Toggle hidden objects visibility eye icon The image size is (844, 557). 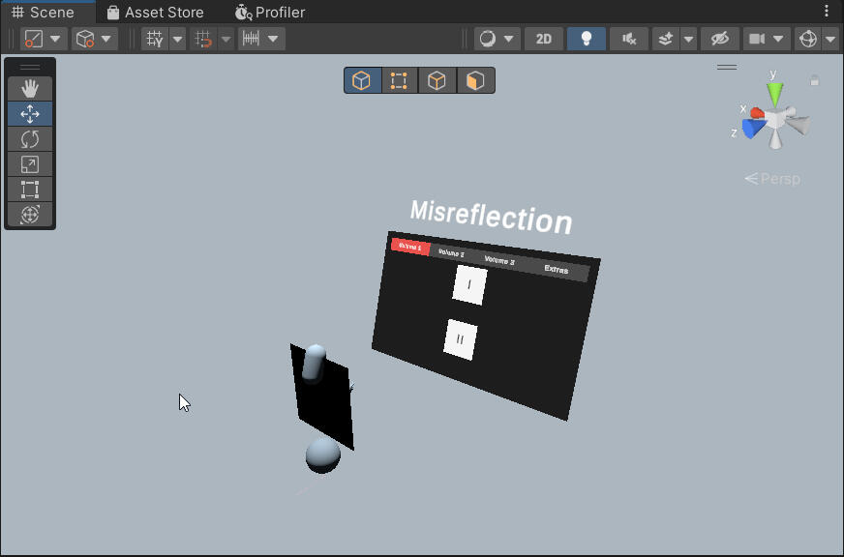point(718,39)
